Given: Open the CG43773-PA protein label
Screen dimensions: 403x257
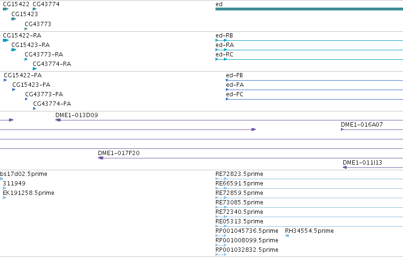Looking at the screenshot, I should pyautogui.click(x=44, y=94).
